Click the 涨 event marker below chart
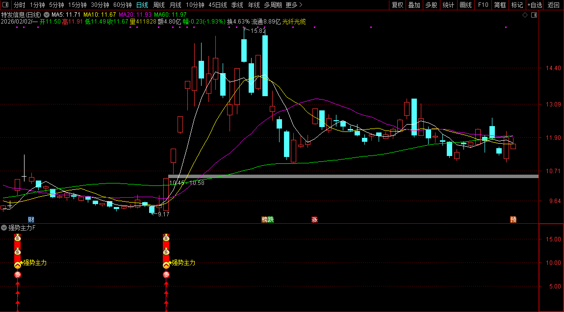 click(x=314, y=219)
